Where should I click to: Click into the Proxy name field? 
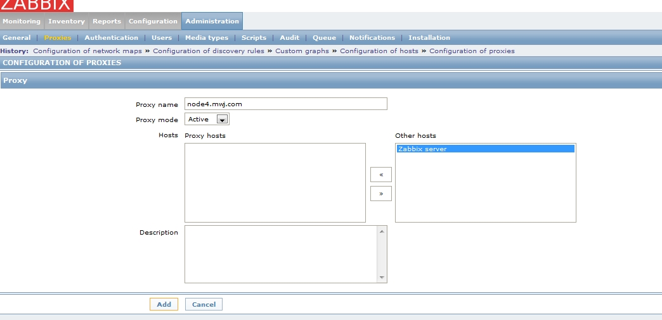286,104
